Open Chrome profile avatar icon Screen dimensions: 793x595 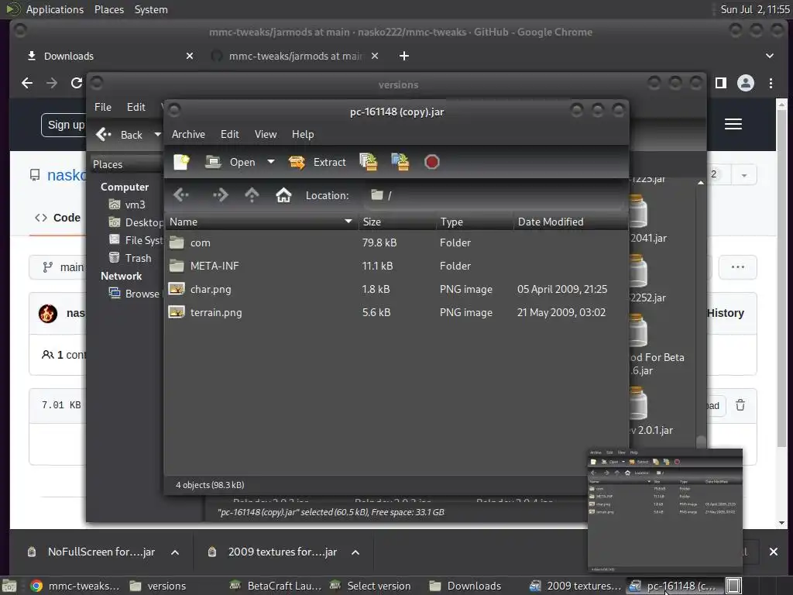click(x=746, y=83)
